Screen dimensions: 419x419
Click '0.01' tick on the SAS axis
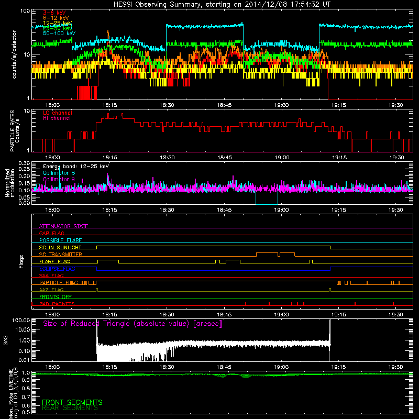24,360
